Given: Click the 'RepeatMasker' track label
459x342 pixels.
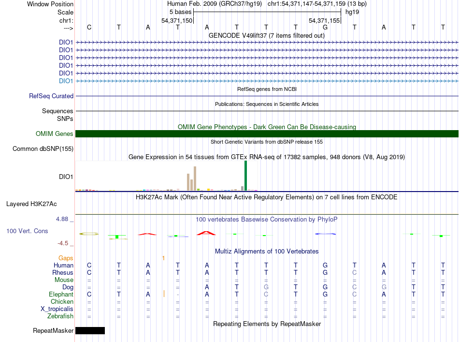Looking at the screenshot, I should point(53,330).
